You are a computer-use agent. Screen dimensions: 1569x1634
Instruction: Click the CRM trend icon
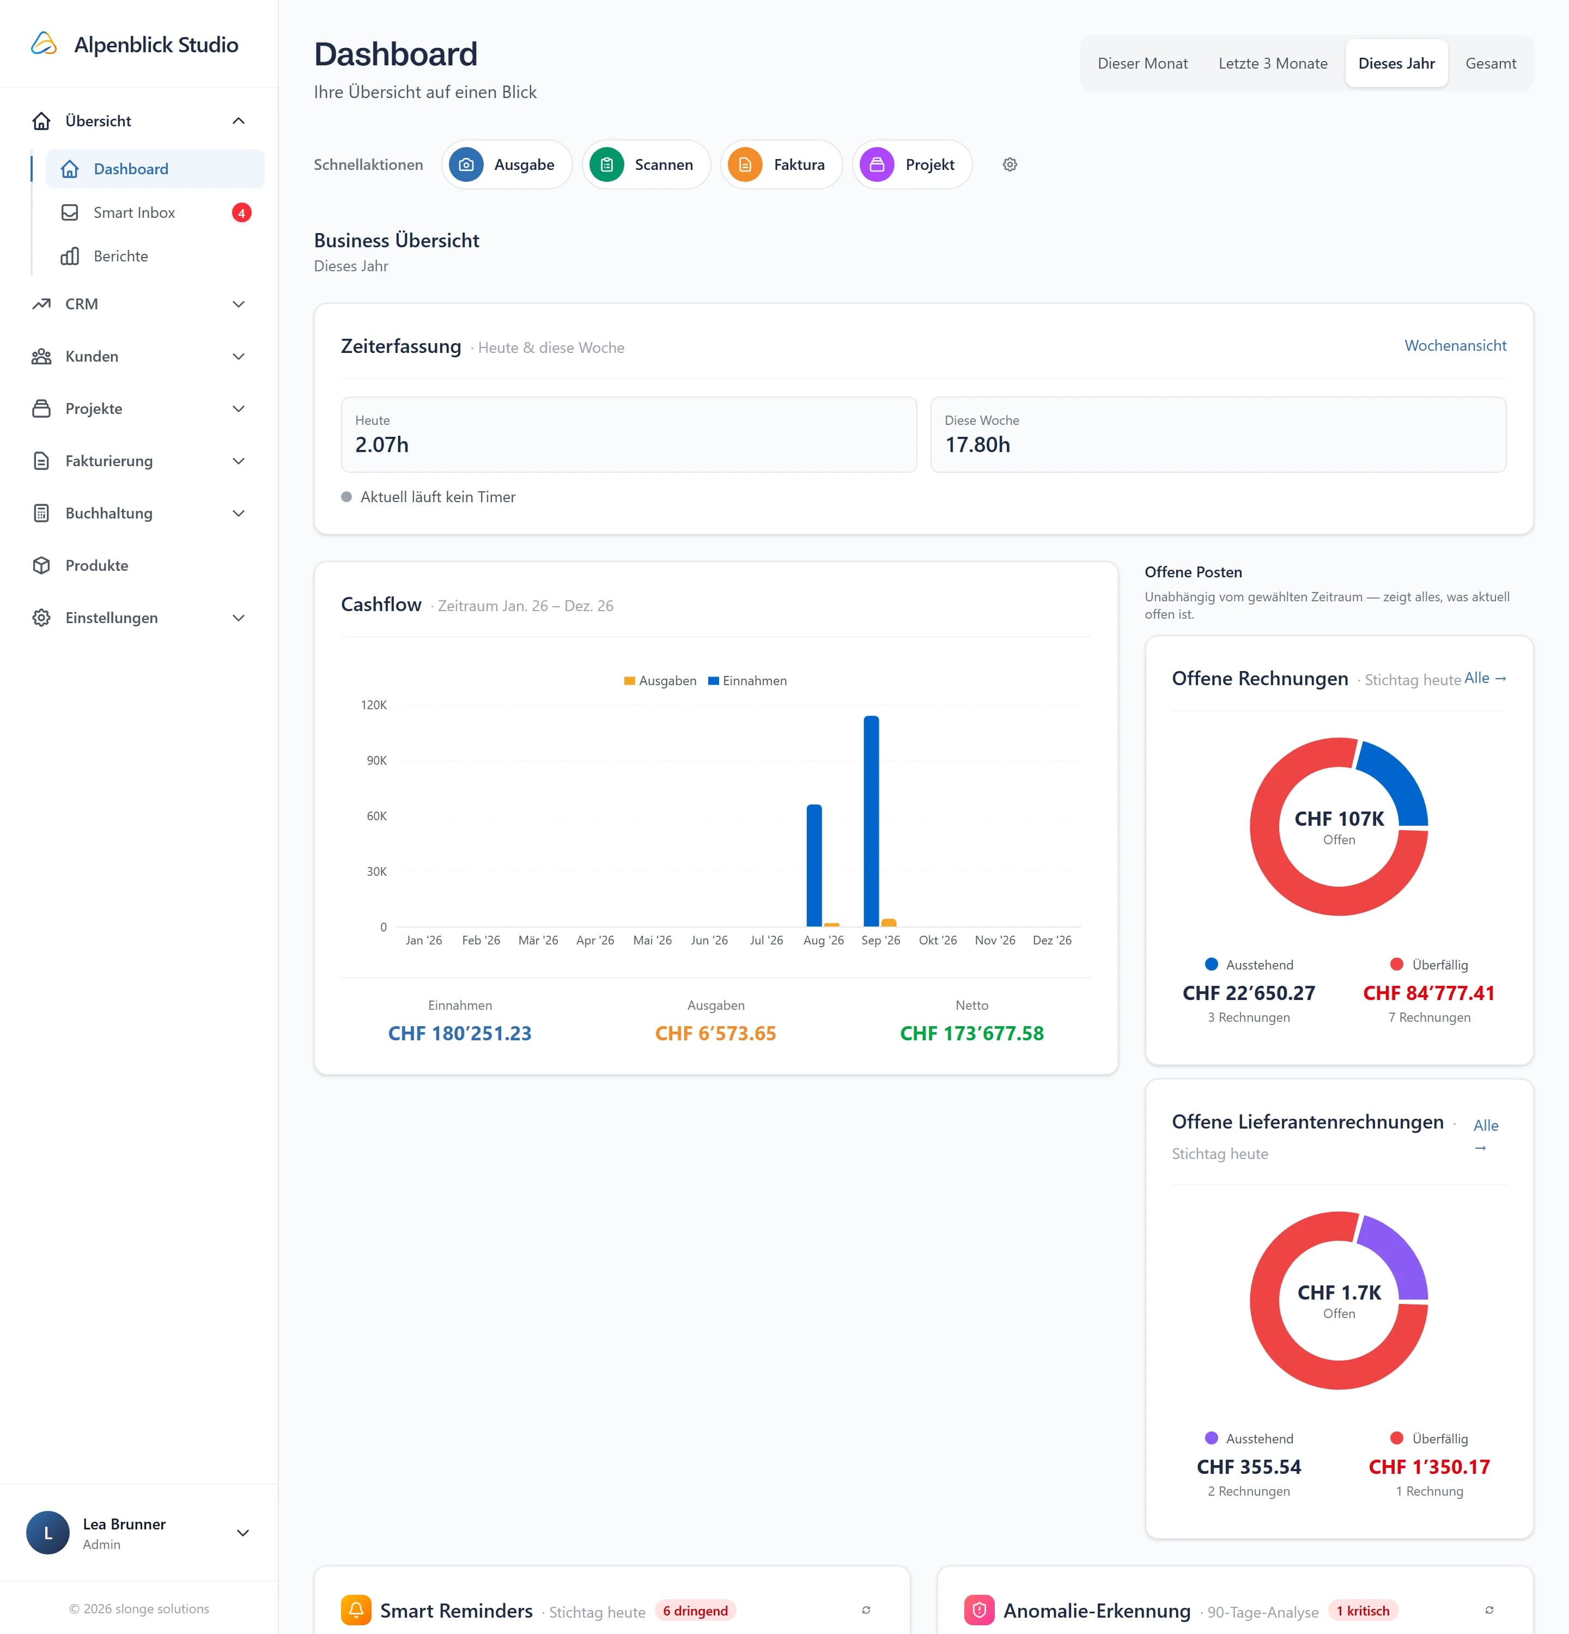(x=42, y=304)
